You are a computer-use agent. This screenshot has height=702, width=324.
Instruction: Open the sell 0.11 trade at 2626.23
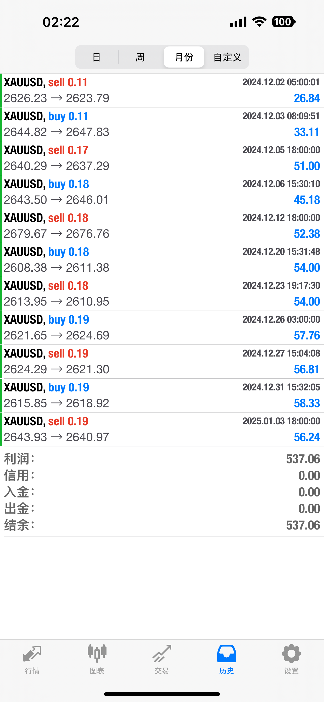[162, 90]
